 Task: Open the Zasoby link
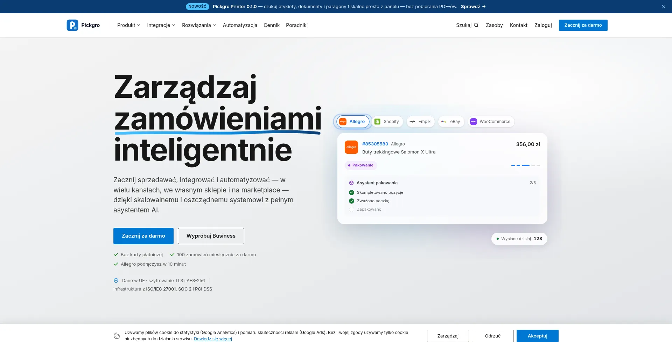pos(494,25)
